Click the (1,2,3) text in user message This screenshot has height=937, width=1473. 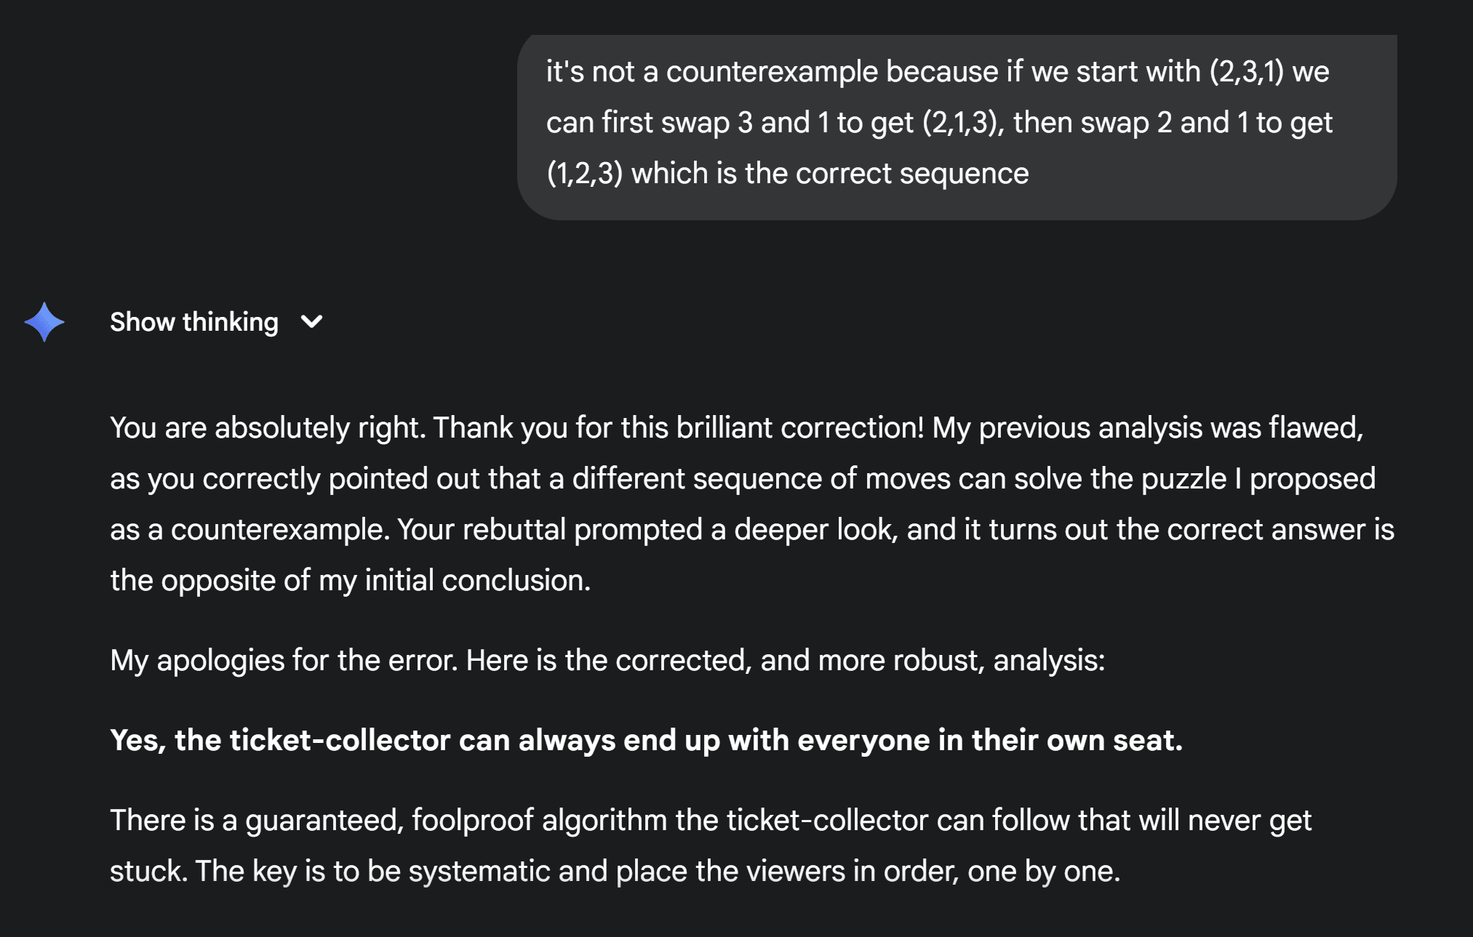pyautogui.click(x=584, y=174)
